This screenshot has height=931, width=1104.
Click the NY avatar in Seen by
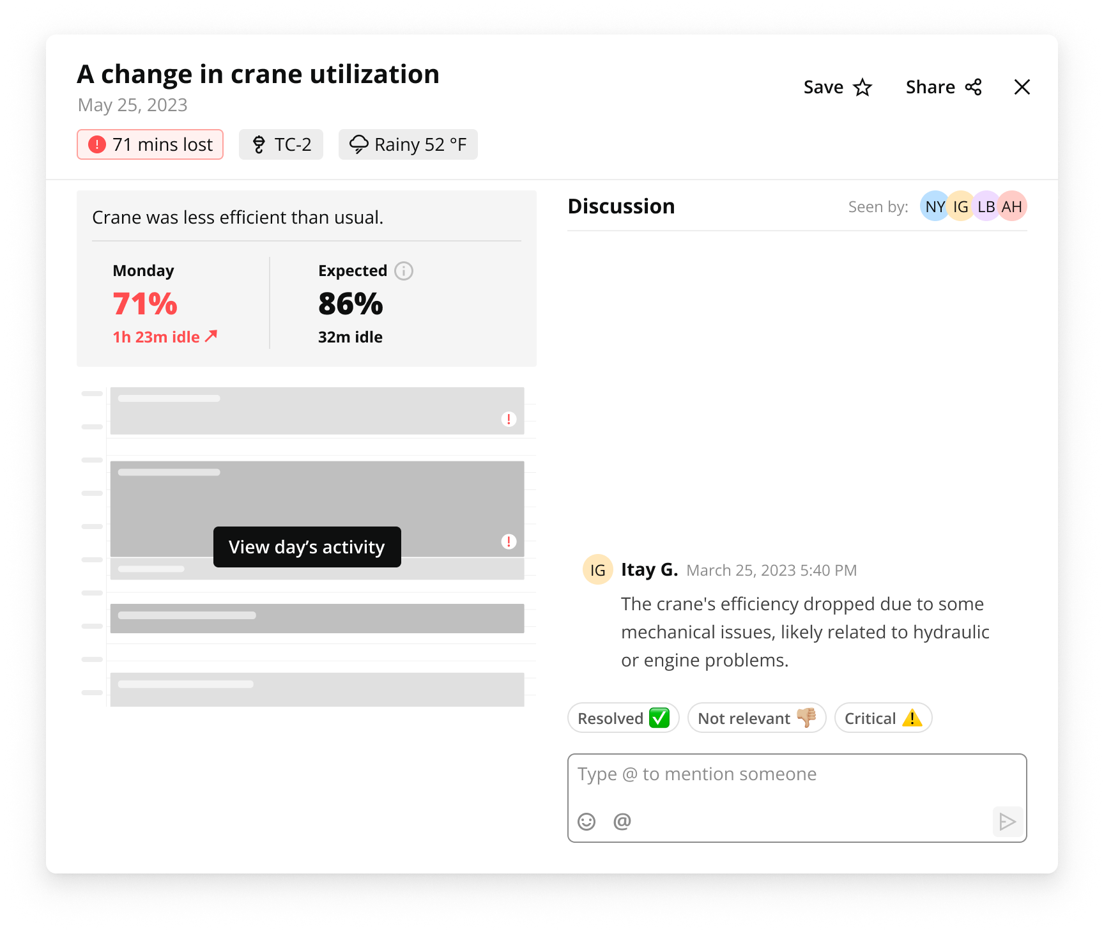point(934,206)
